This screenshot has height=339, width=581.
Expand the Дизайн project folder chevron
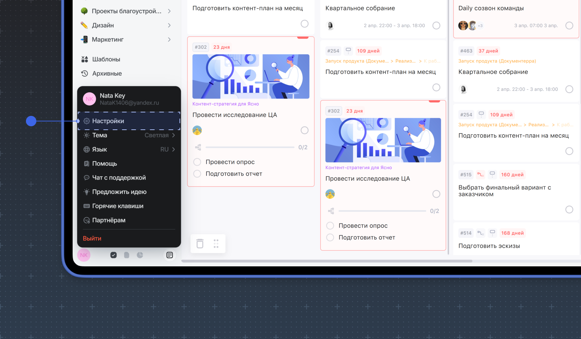169,25
